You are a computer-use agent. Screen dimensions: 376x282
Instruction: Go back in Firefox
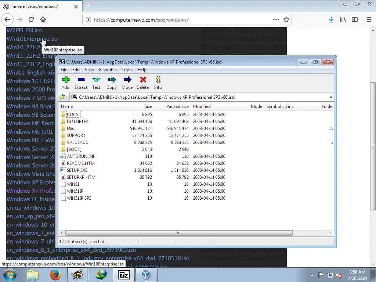[7, 20]
